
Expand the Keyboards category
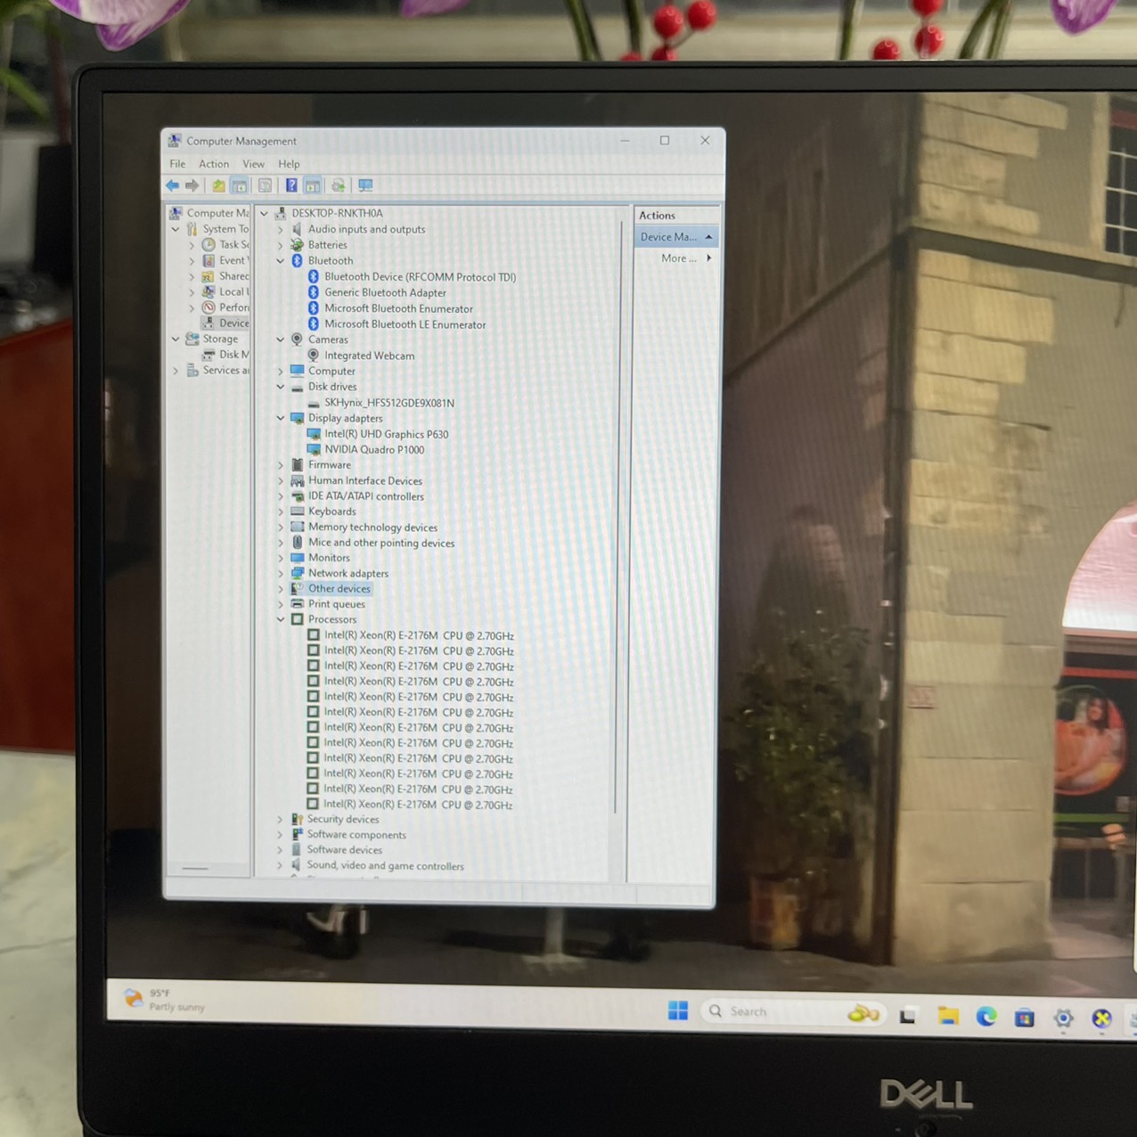click(x=281, y=511)
